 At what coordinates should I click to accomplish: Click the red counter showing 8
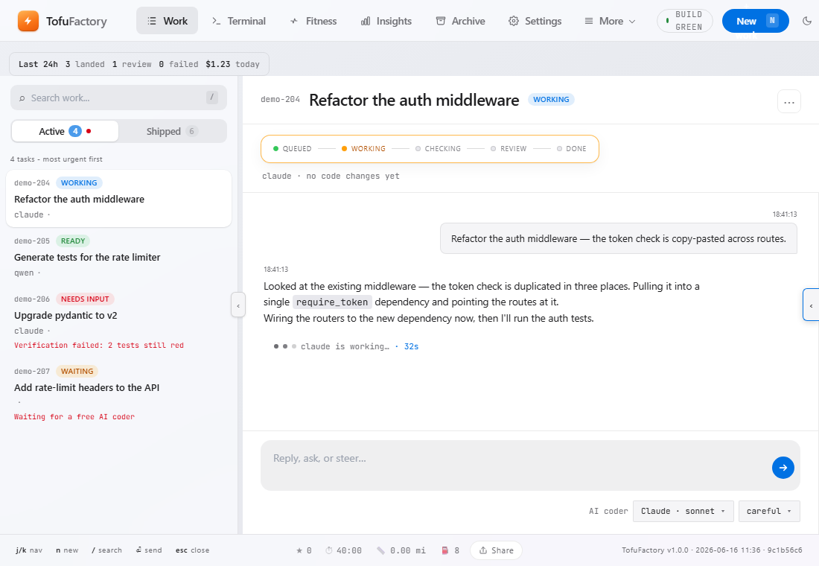point(450,550)
